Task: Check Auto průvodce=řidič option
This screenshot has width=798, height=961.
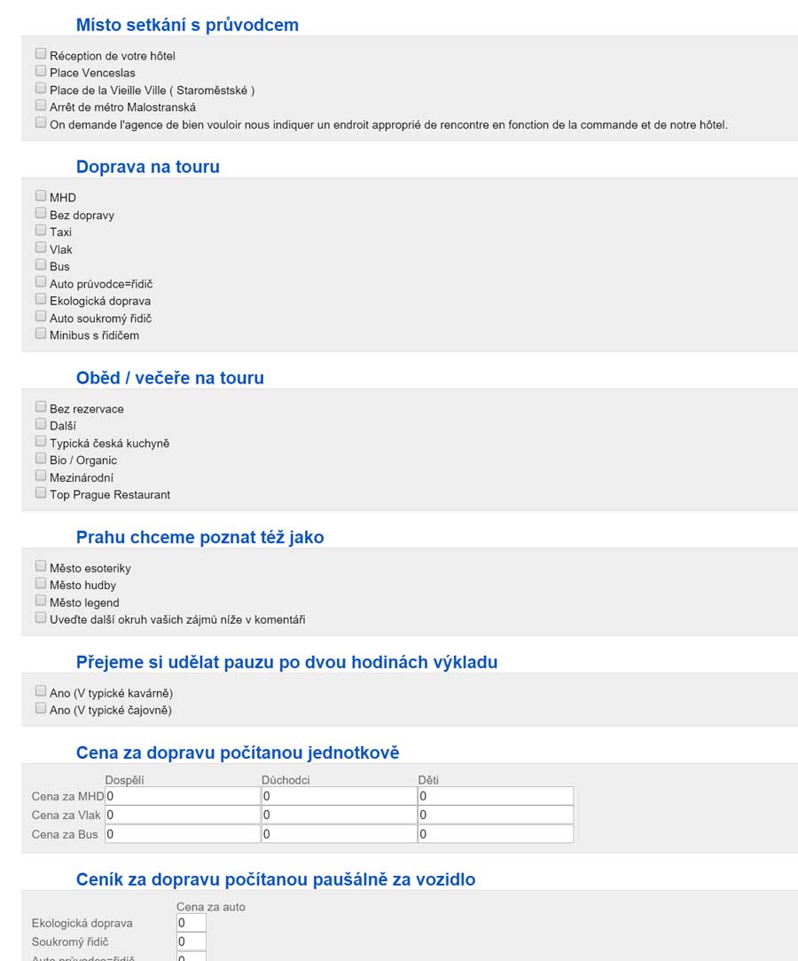Action: 41,282
